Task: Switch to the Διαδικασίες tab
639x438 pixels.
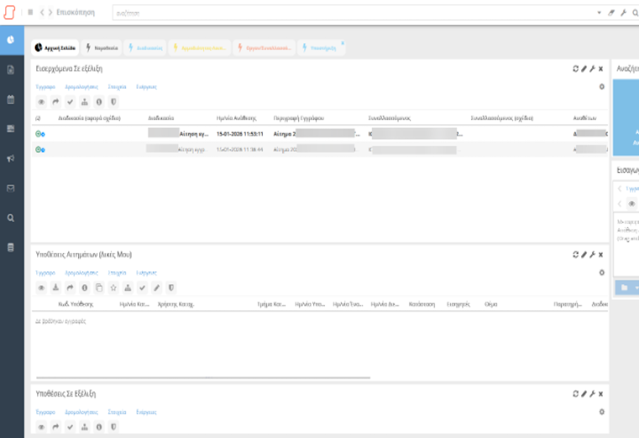Action: click(x=145, y=48)
